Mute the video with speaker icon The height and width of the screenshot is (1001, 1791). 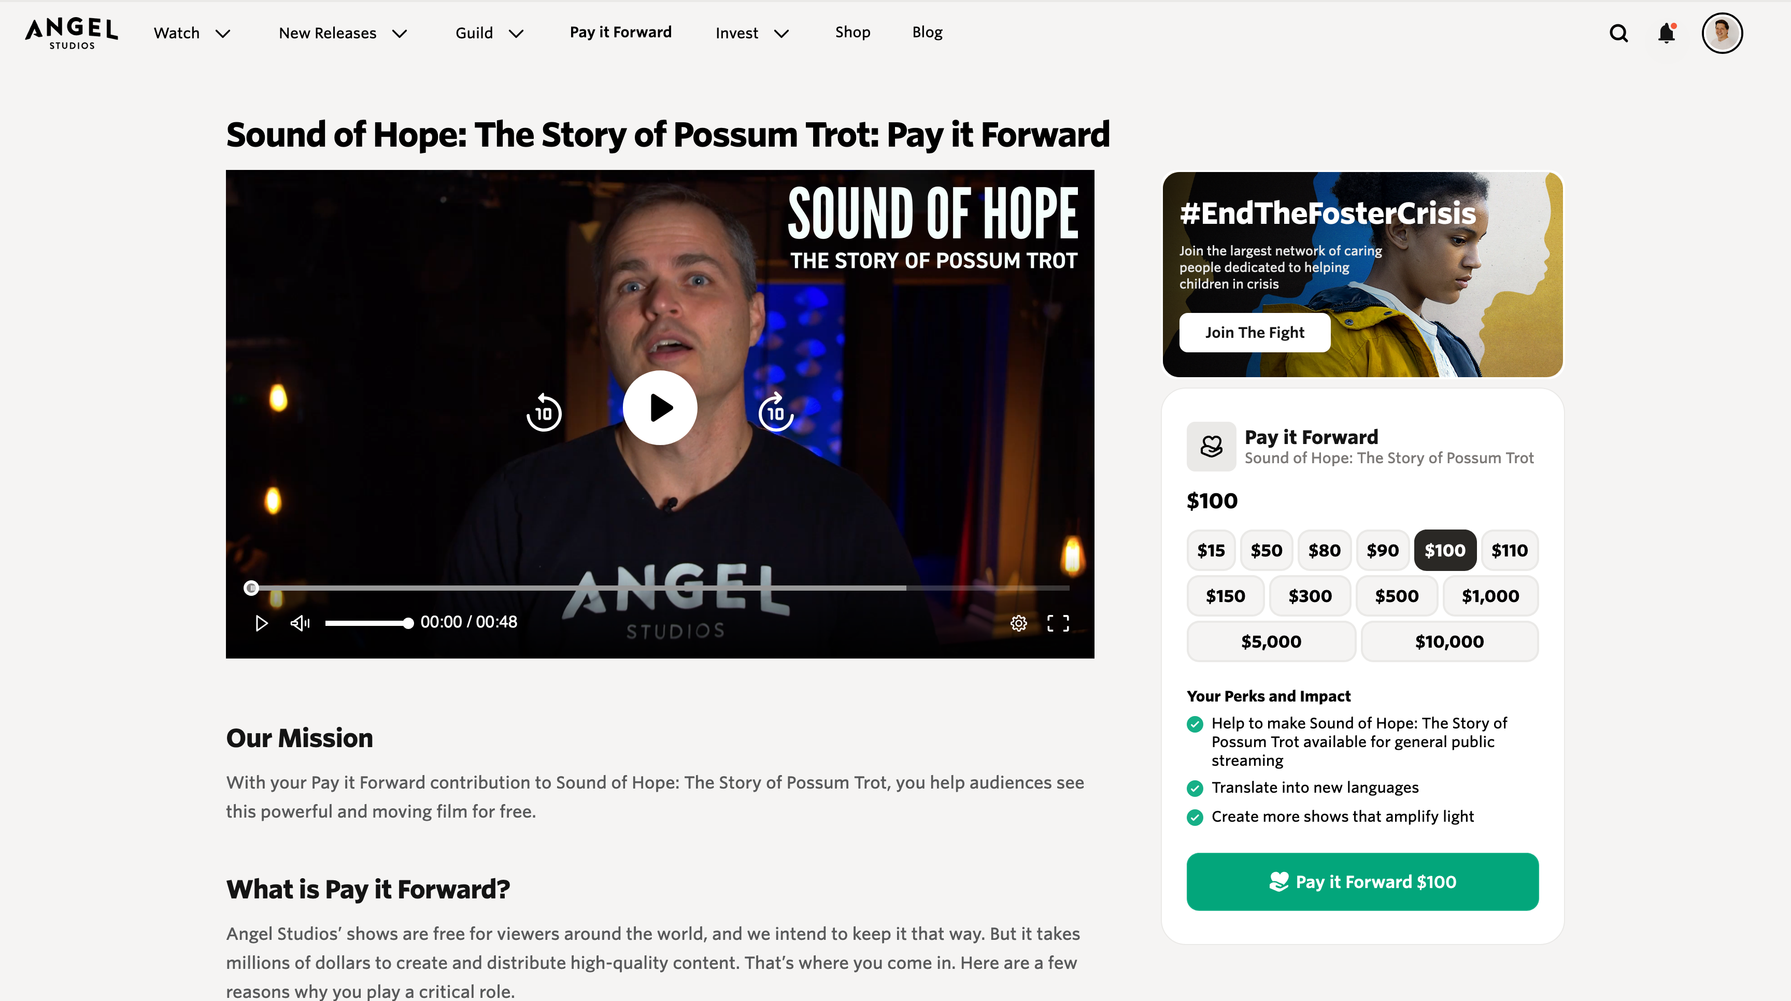tap(300, 623)
